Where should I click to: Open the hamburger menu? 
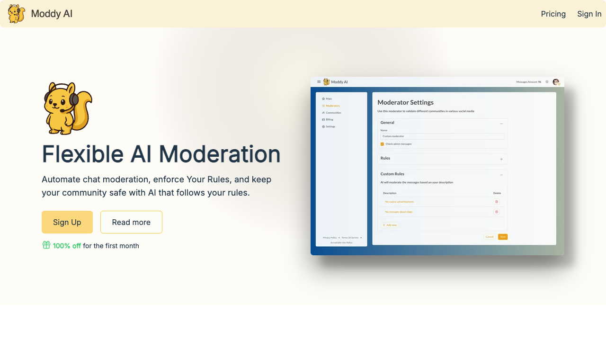click(319, 82)
